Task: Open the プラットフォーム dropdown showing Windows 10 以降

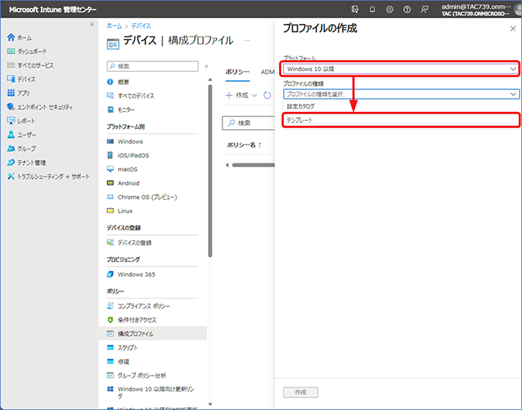Action: tap(400, 69)
